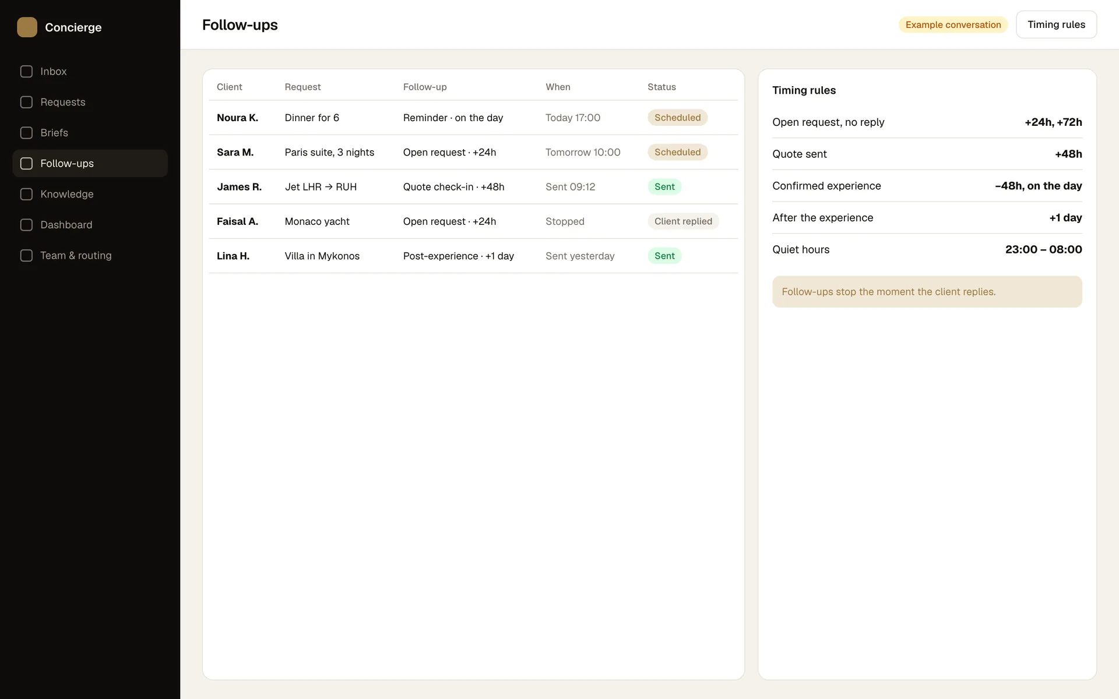
Task: Select client name Noura K.
Action: pyautogui.click(x=237, y=118)
